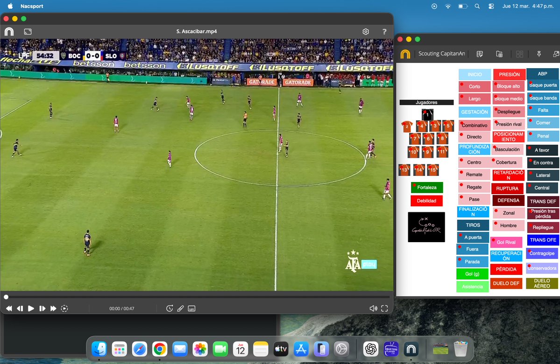Open the playback speed clock icon
Screen dimensions: 560x364
(170, 308)
